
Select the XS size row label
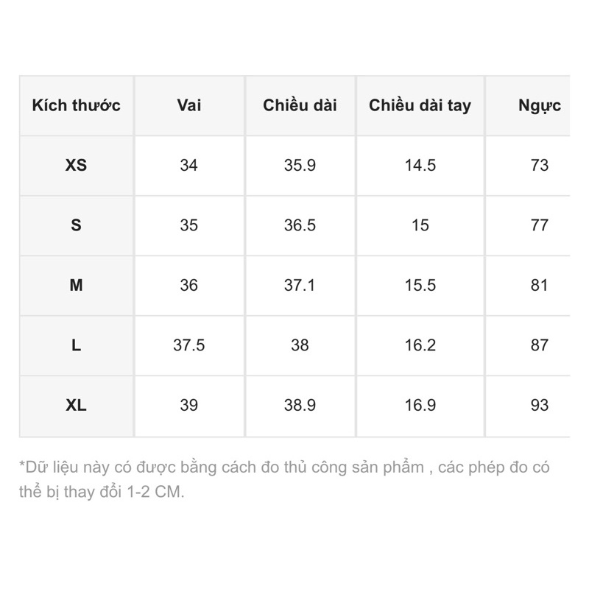pyautogui.click(x=76, y=166)
